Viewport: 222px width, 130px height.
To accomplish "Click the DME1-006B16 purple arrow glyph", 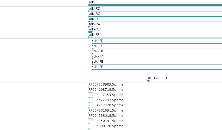I will coord(148,81).
